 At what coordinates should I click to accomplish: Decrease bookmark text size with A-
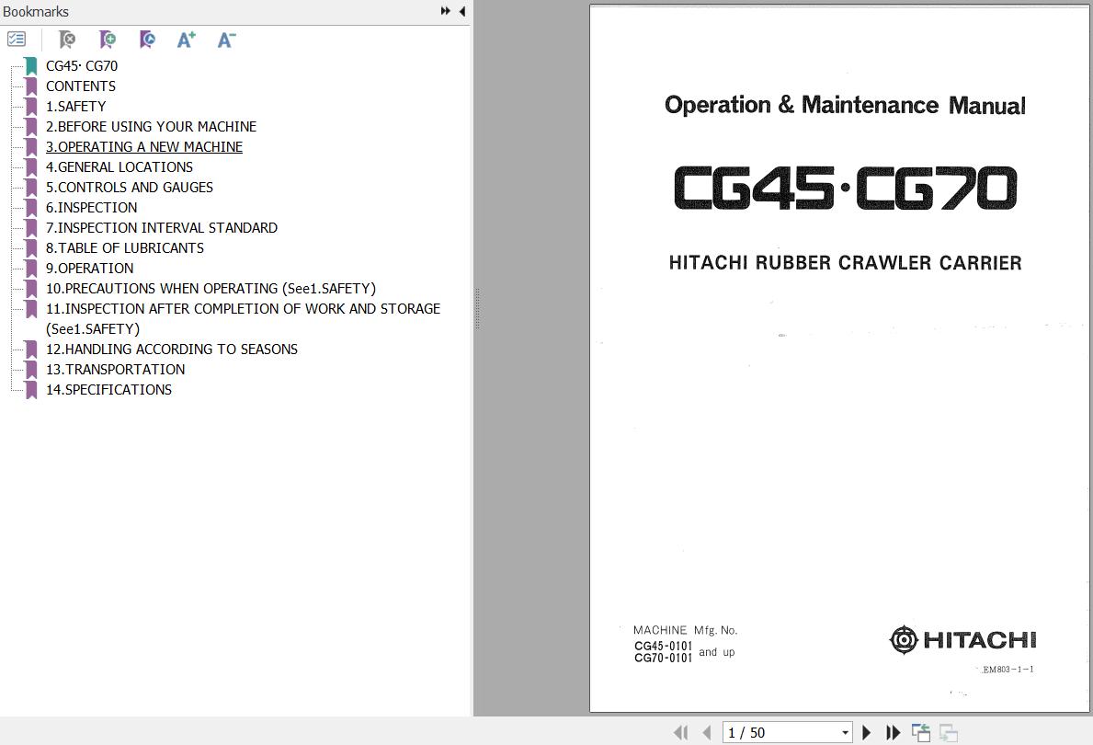[x=226, y=40]
